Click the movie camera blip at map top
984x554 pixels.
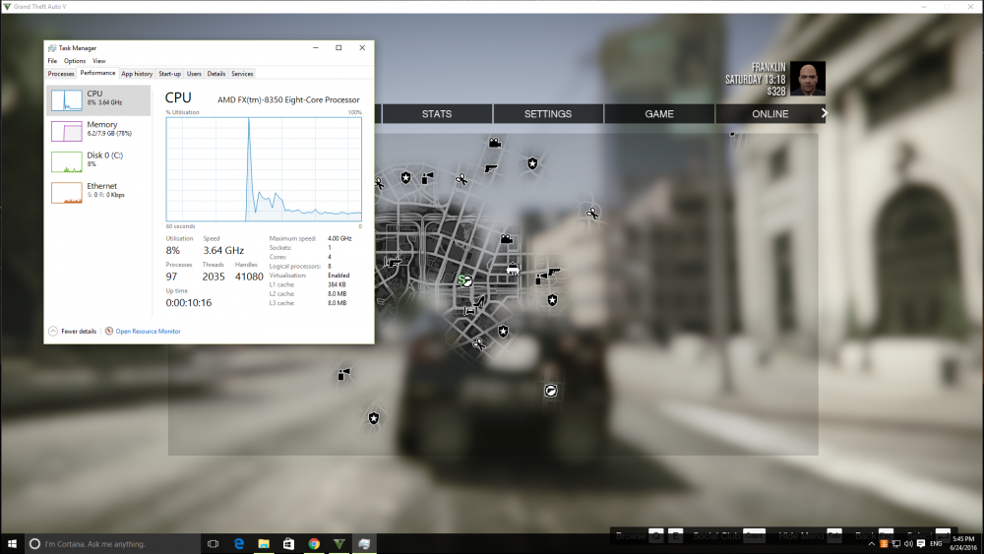pos(495,143)
